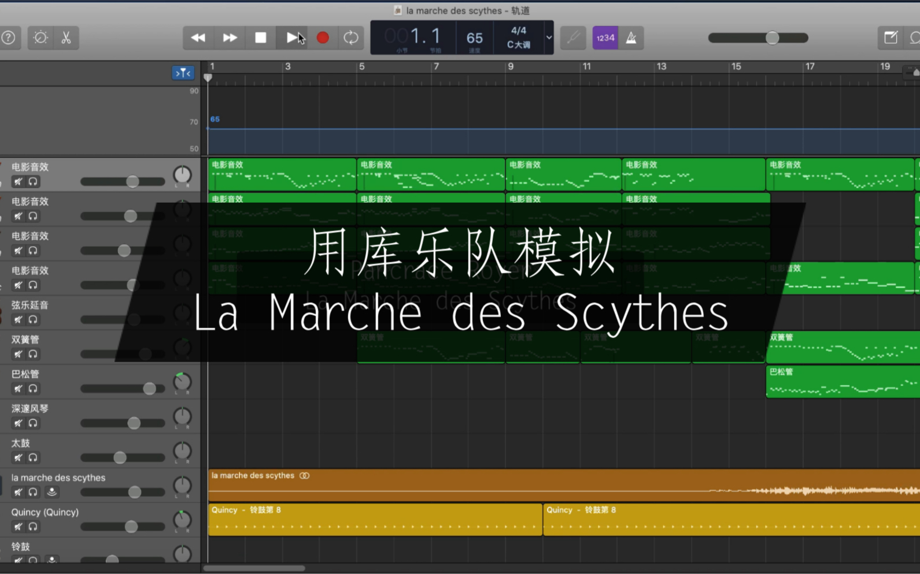Click the 深邃风琴 track volume slider

point(123,423)
